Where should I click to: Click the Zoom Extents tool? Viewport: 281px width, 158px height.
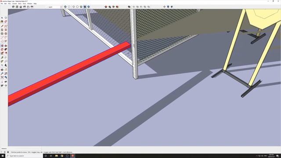pos(2,77)
